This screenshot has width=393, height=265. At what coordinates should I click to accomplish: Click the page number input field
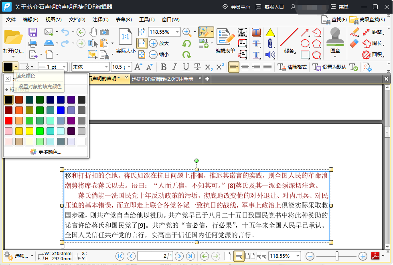click(x=155, y=256)
